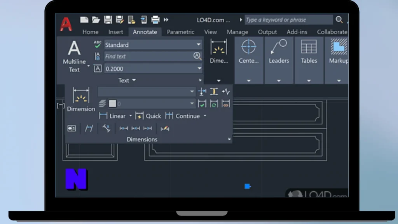Open the Output ribbon tab

click(267, 32)
